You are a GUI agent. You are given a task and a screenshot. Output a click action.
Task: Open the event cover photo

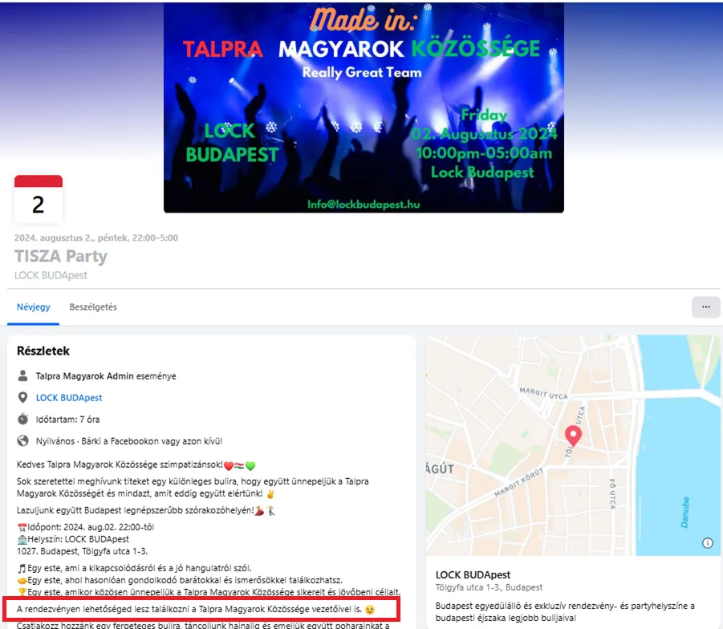pyautogui.click(x=364, y=108)
